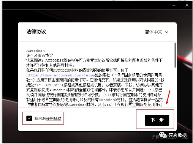This screenshot has height=144, width=193.
Task: Click the 法律协议 heading text
Action: [36, 32]
